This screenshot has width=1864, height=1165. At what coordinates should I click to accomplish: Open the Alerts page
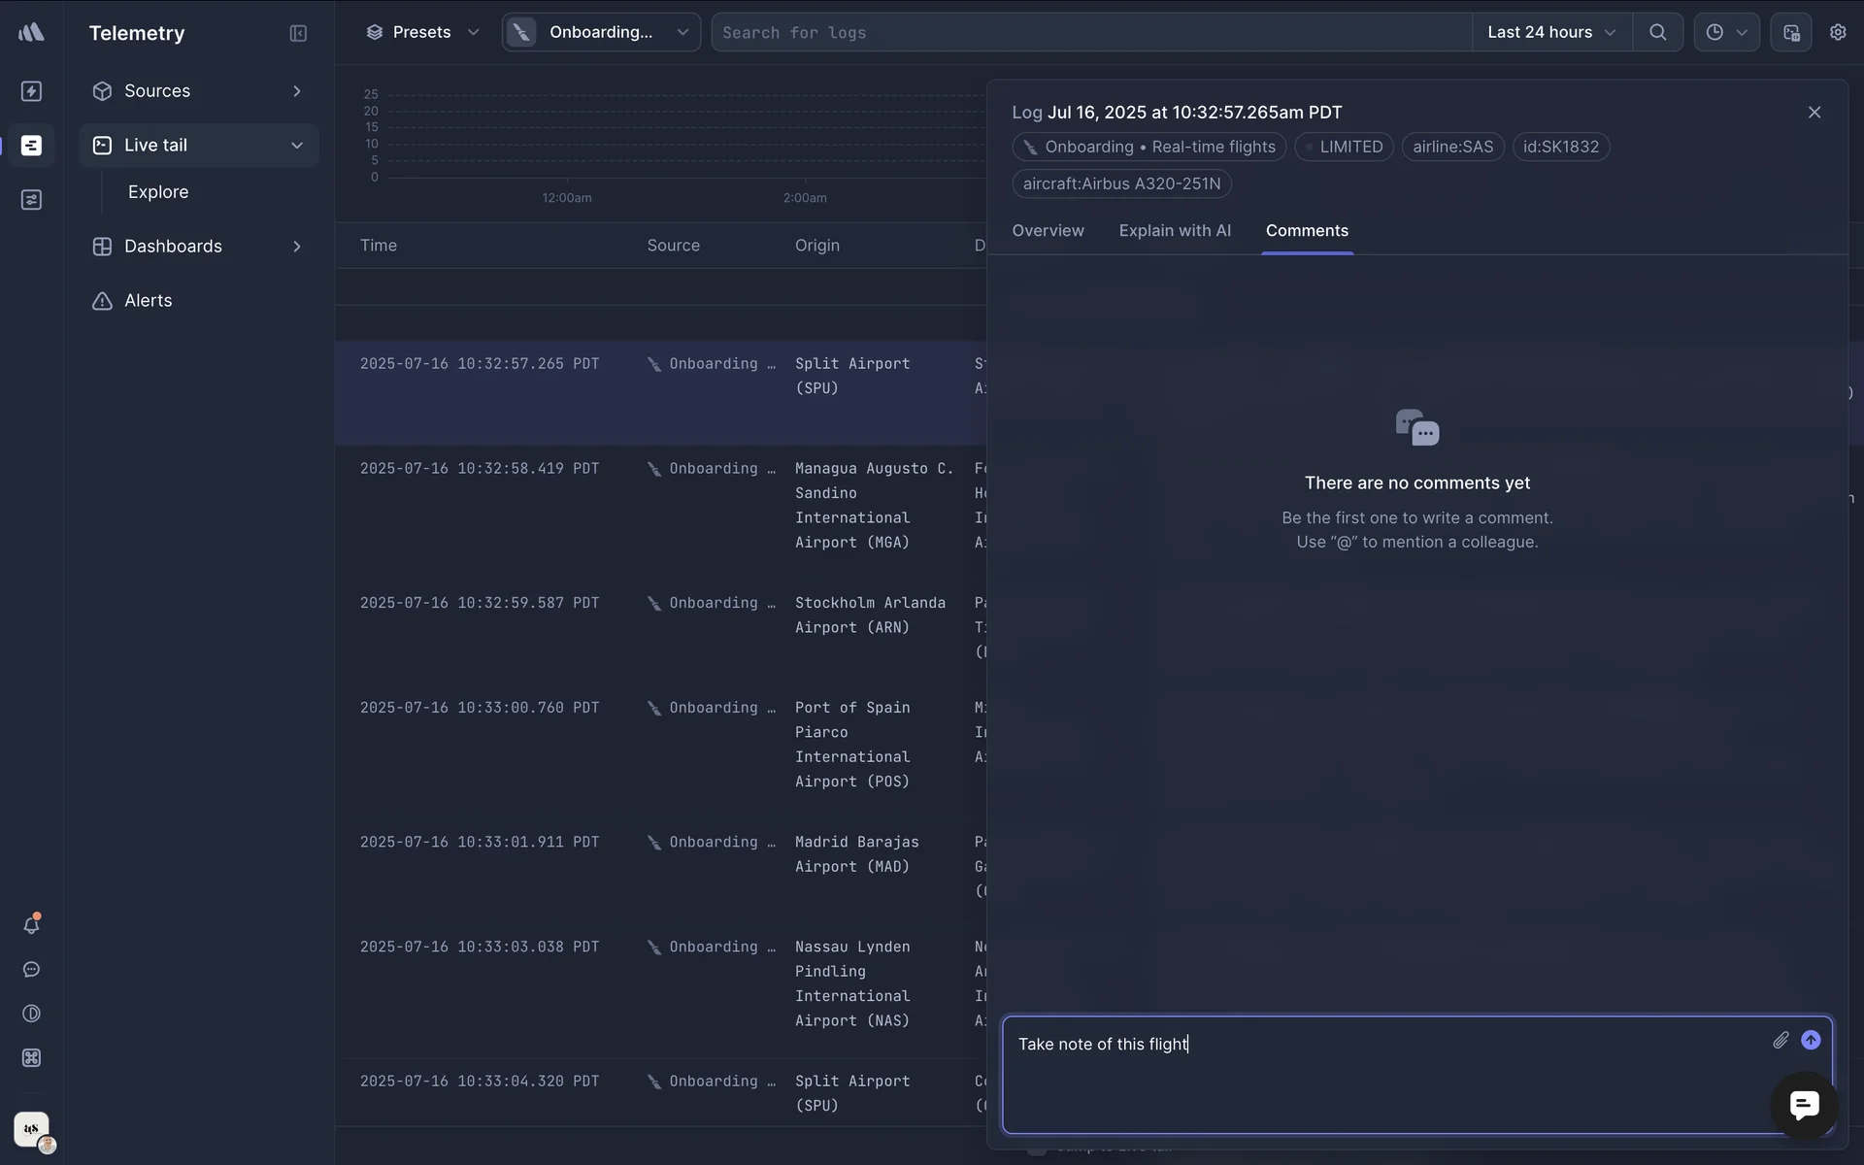point(148,301)
